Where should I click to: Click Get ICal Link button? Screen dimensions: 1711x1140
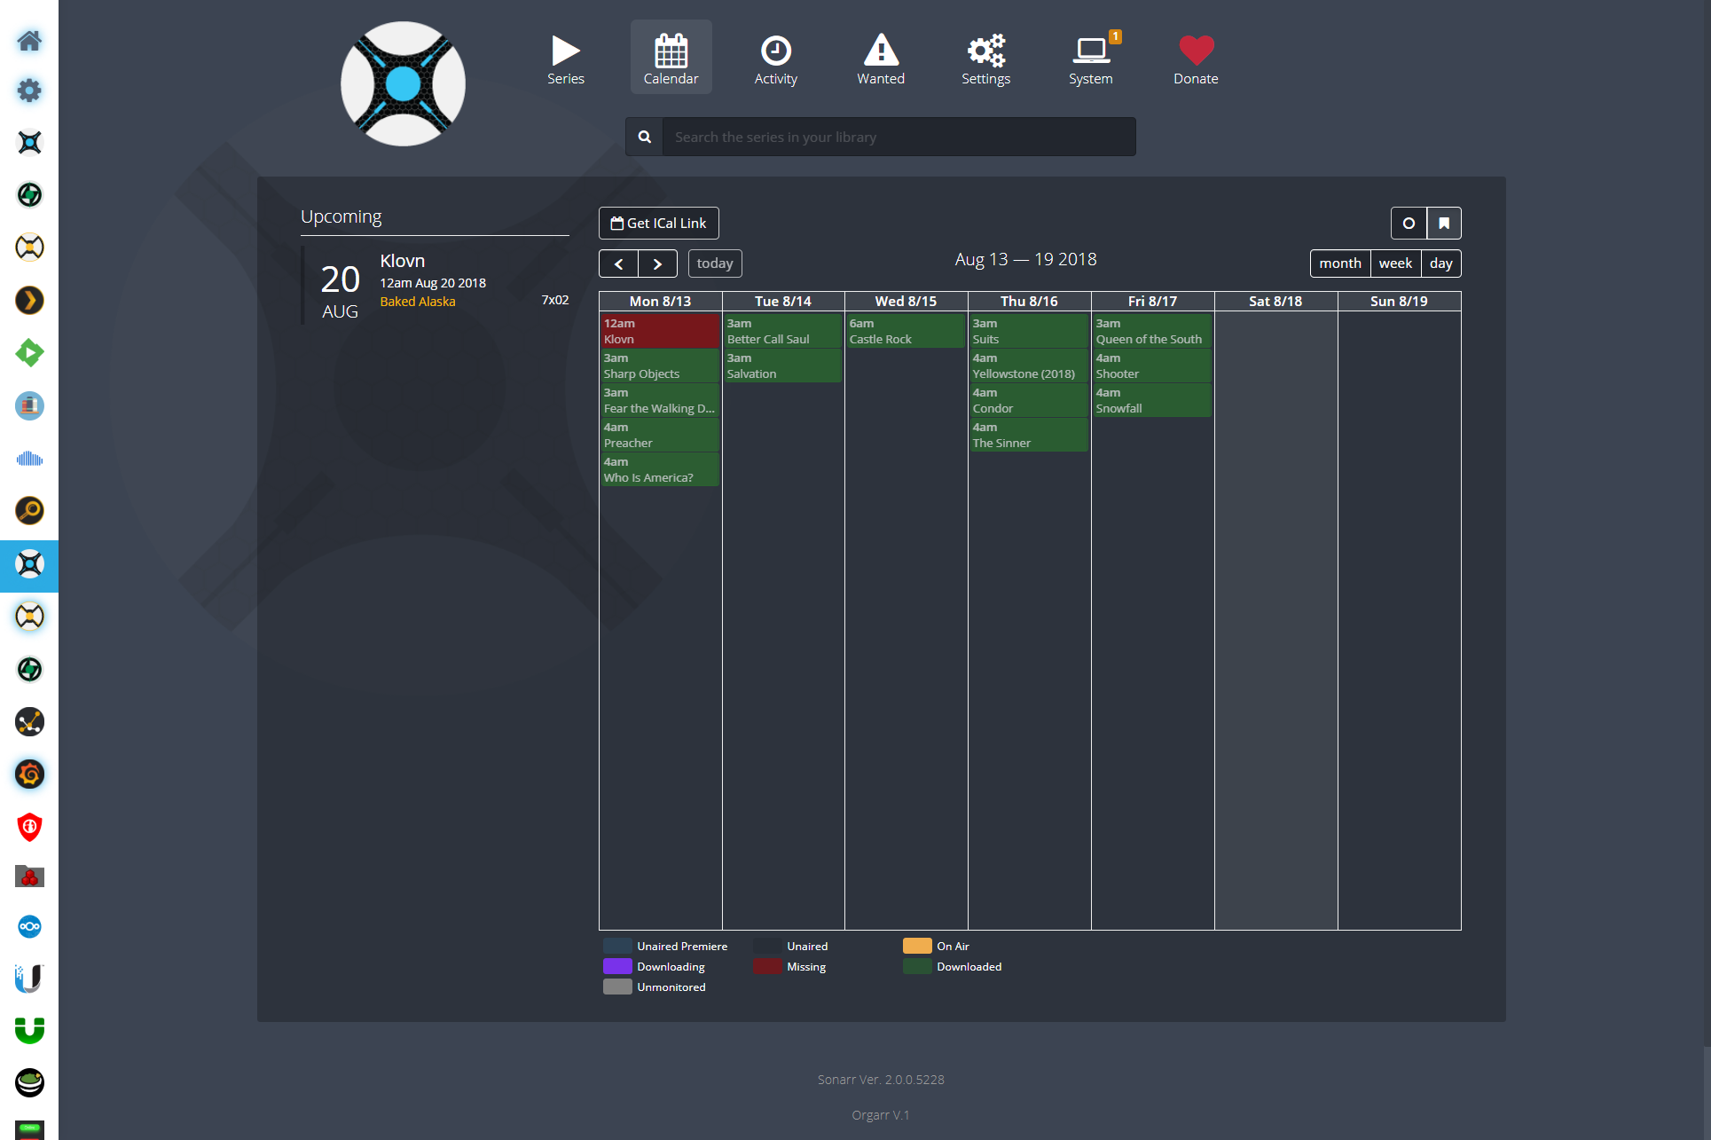click(658, 224)
